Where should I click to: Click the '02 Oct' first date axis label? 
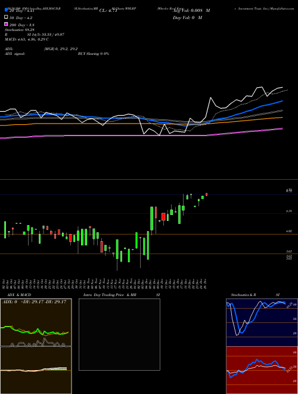(4, 284)
